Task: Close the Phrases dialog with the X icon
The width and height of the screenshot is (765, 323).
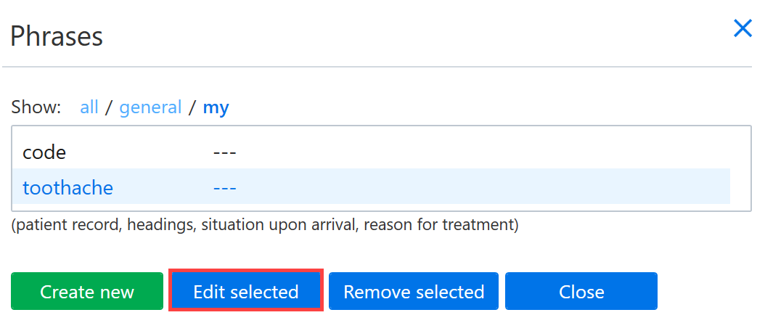Action: (742, 29)
